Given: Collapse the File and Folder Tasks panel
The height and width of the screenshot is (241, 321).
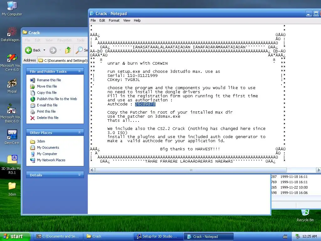Looking at the screenshot, I should tap(79, 71).
